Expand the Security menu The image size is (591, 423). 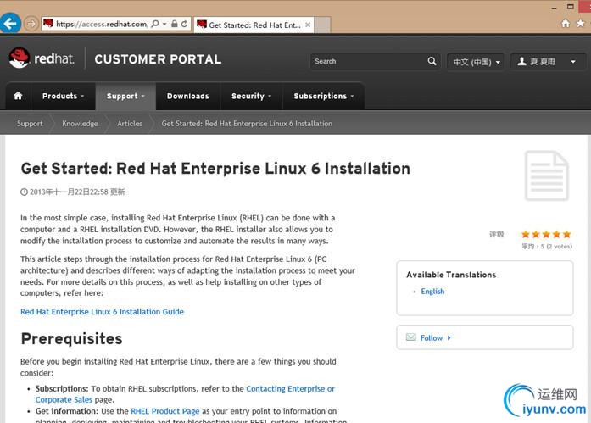[x=251, y=96]
